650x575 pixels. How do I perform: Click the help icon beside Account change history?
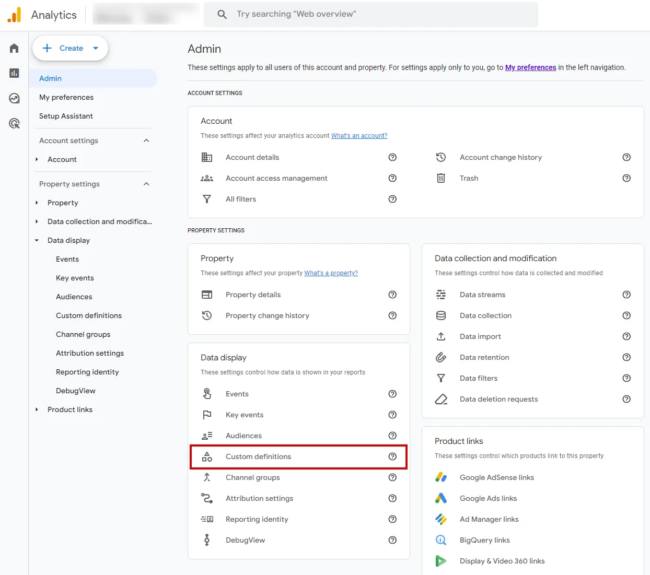(626, 157)
